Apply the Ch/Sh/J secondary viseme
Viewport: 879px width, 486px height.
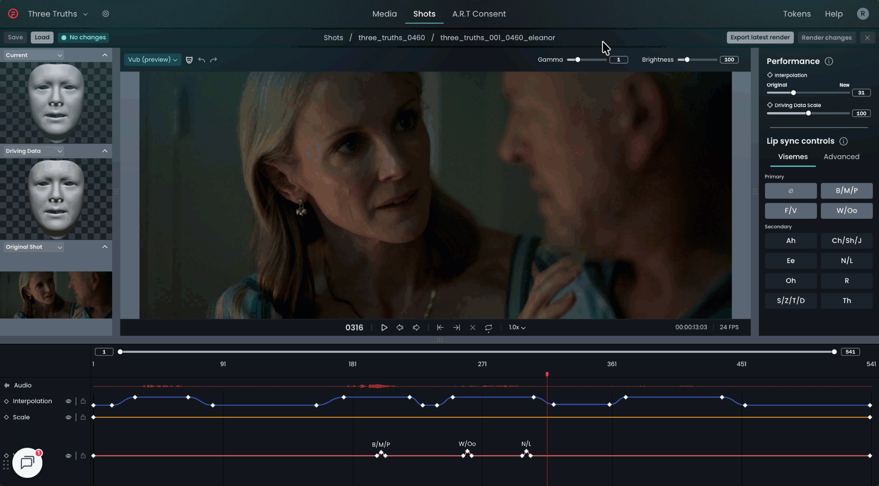pyautogui.click(x=846, y=241)
